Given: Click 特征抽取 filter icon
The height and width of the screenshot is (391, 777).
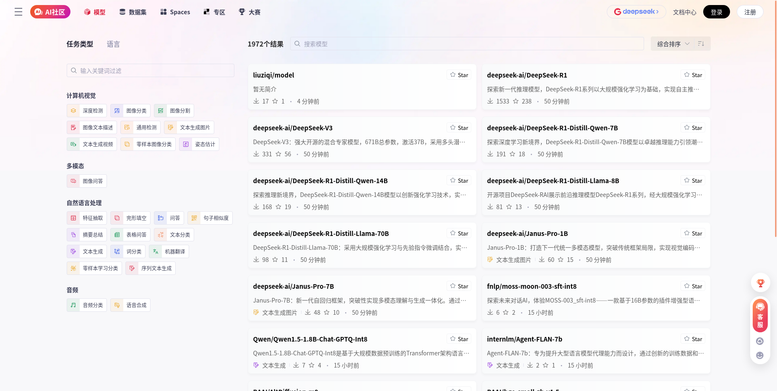Looking at the screenshot, I should [x=73, y=218].
